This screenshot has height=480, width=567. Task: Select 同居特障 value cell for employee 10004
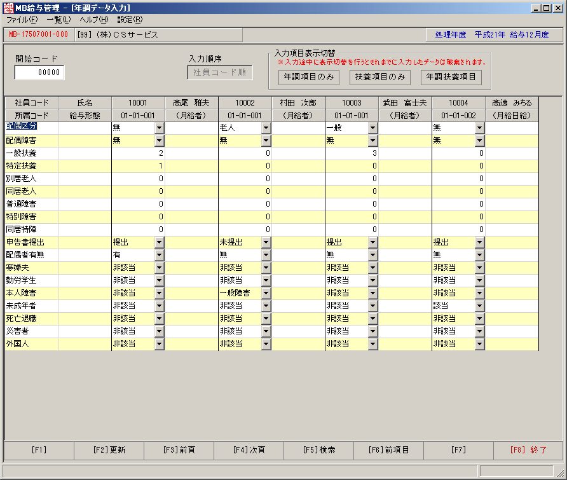pos(458,230)
